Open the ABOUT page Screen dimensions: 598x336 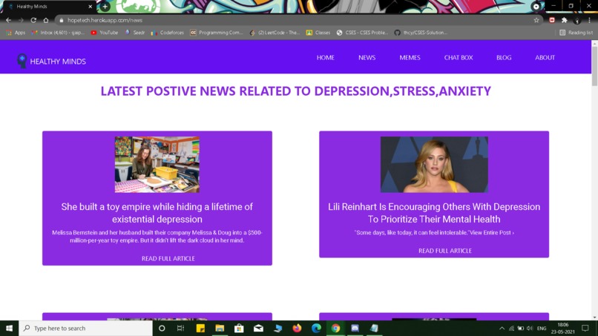point(545,58)
